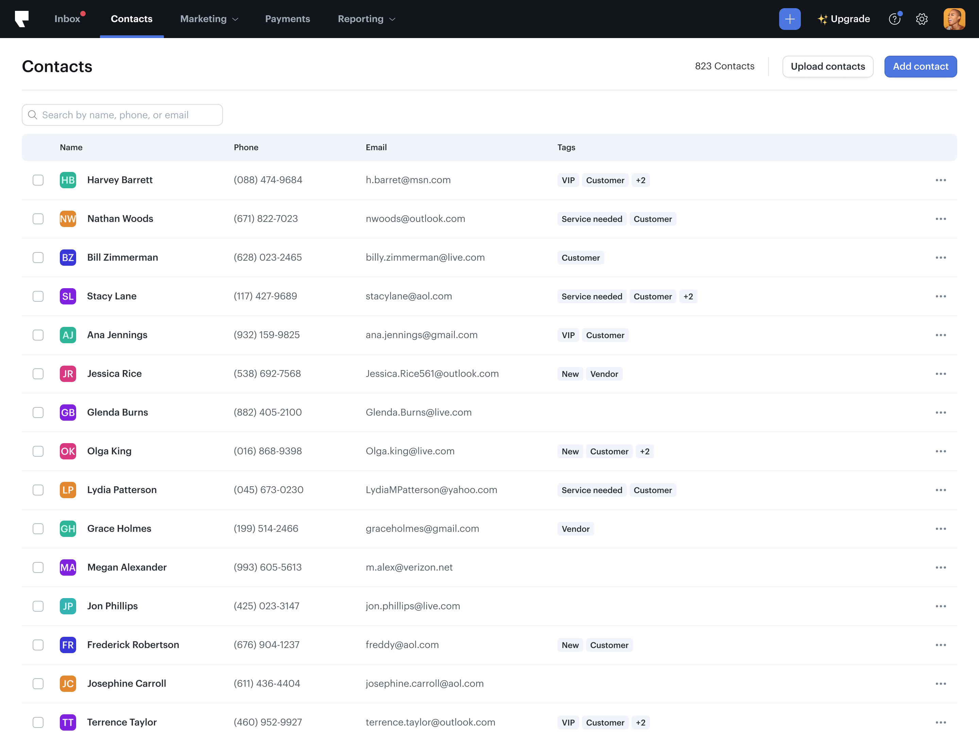Click Harvey Barrett's HB avatar icon
Screen dimensions: 979x734
pos(68,180)
